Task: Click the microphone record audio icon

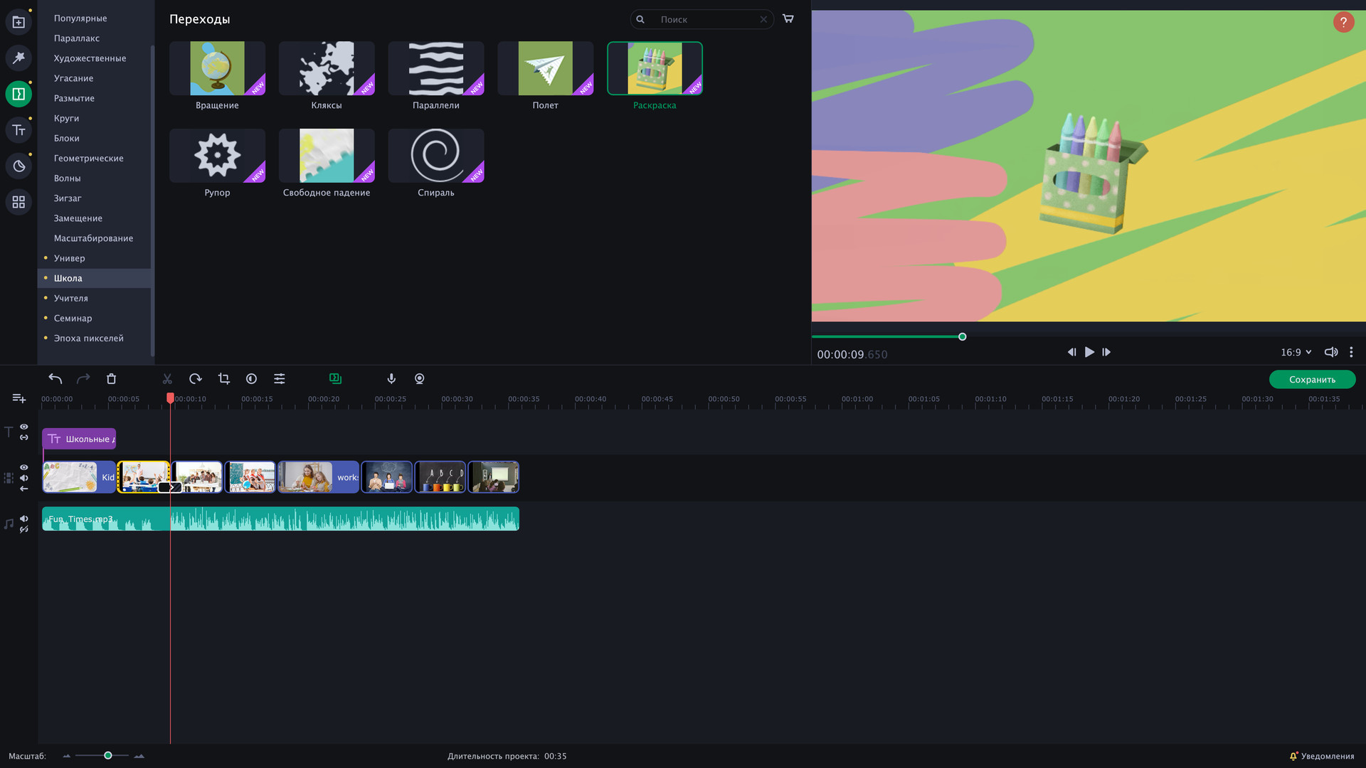Action: coord(391,379)
